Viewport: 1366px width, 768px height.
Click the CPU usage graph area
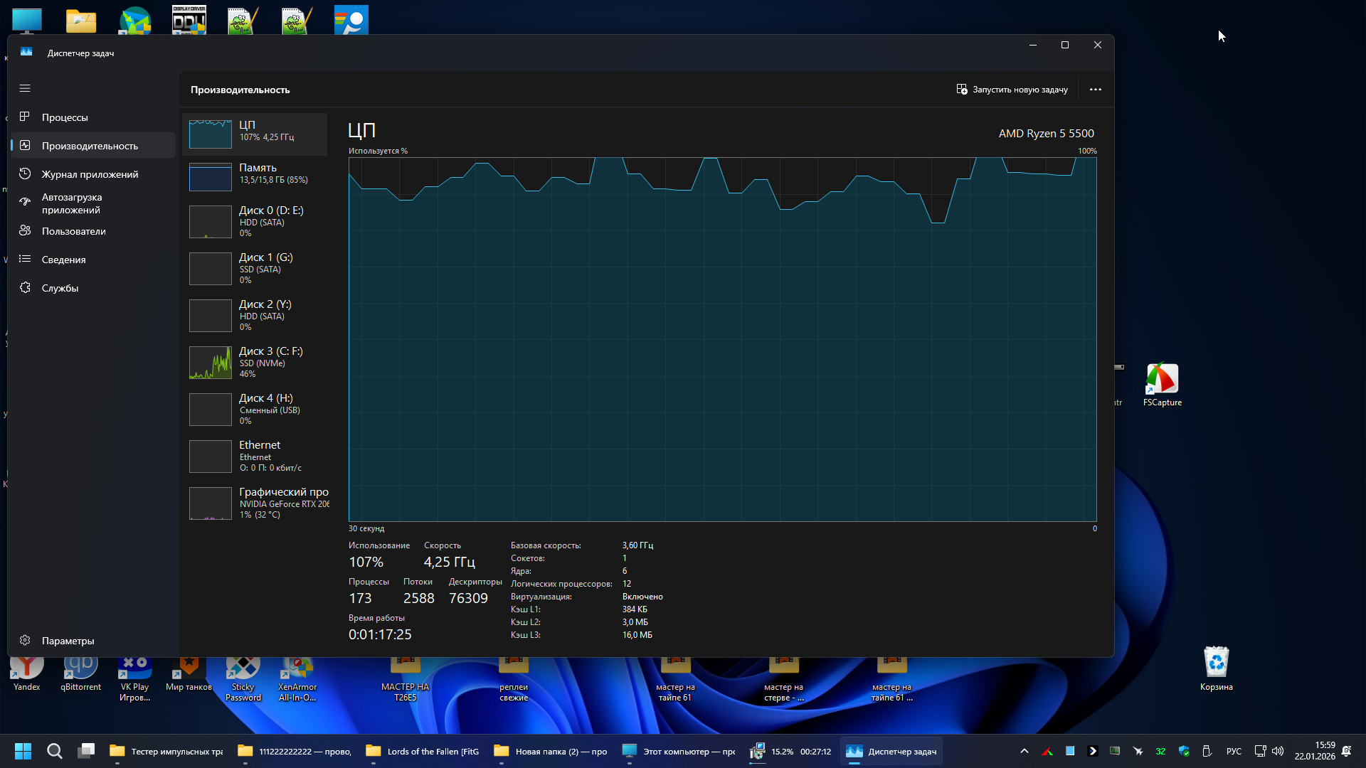click(x=722, y=339)
